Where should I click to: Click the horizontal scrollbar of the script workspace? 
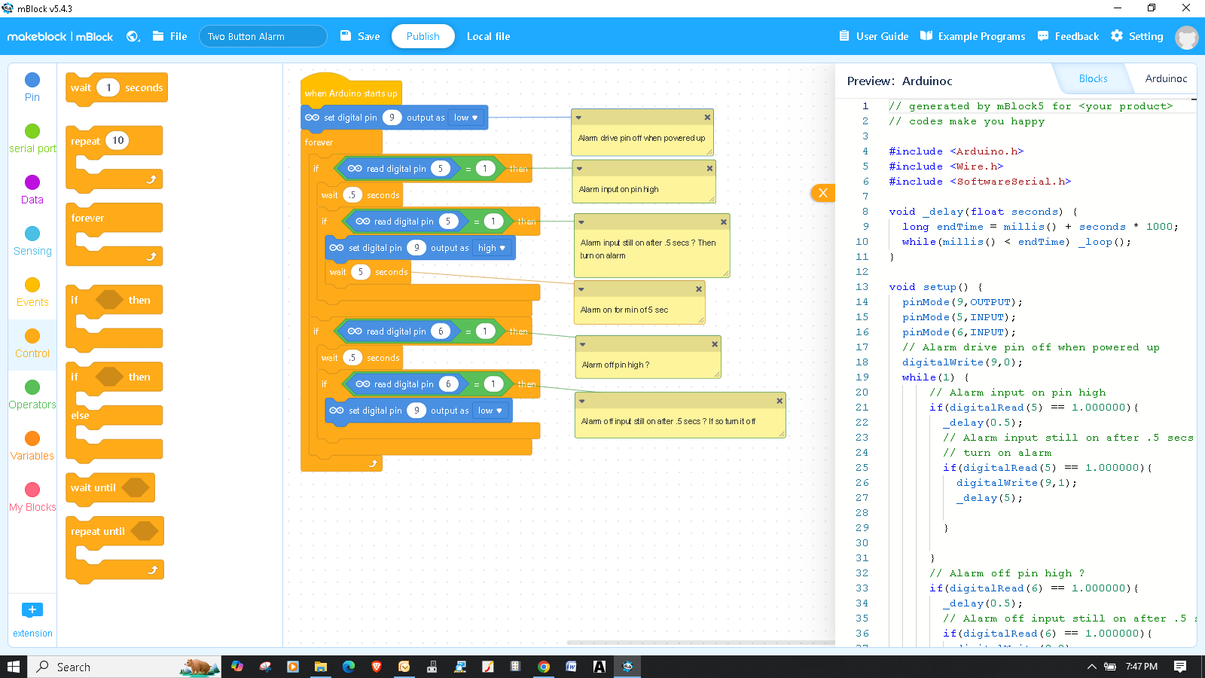(x=700, y=643)
